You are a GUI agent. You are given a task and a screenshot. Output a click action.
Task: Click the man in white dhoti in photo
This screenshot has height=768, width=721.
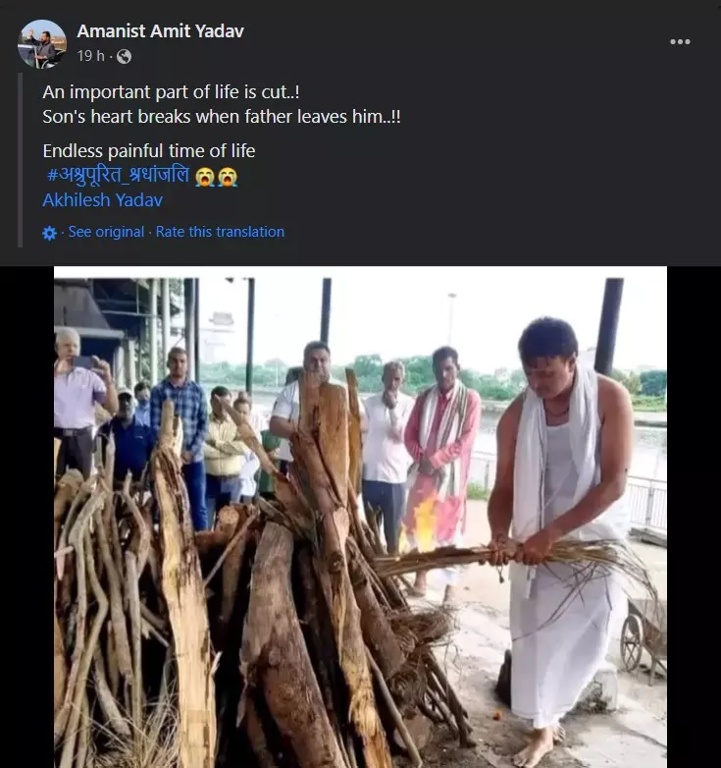(560, 539)
